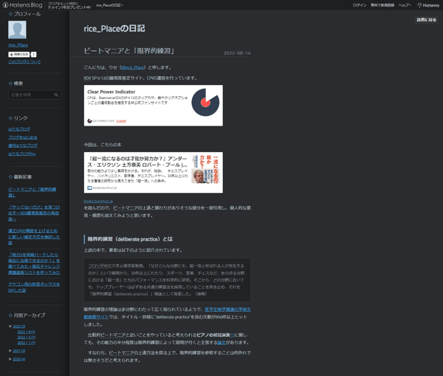Image resolution: width=443 pixels, height=376 pixels.
Task: Open recent post アケコン用の防音ボックスをDIYした話
Action: pyautogui.click(x=34, y=287)
